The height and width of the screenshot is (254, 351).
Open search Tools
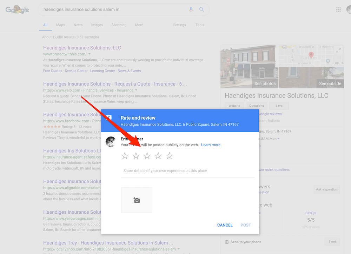click(200, 25)
